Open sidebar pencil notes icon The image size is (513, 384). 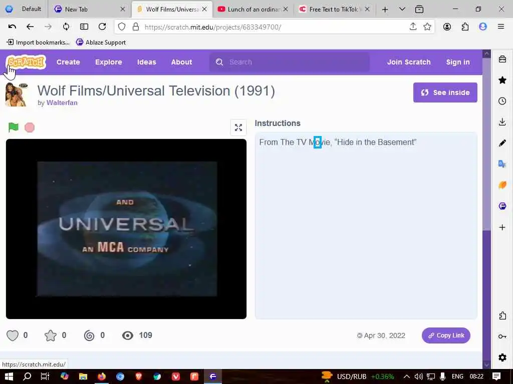pyautogui.click(x=502, y=143)
